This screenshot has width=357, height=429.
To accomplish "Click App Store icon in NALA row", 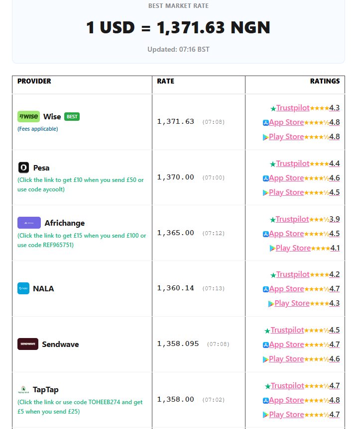I will point(265,289).
